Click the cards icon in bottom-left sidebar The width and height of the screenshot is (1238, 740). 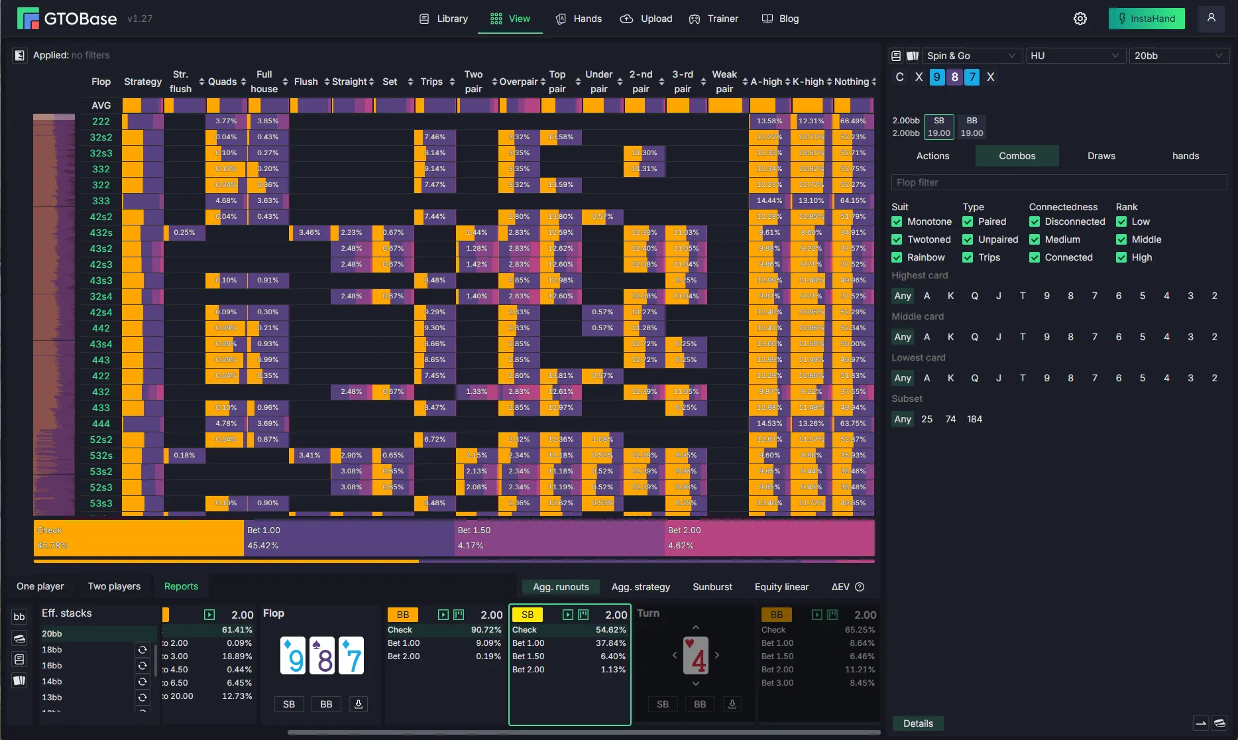19,680
